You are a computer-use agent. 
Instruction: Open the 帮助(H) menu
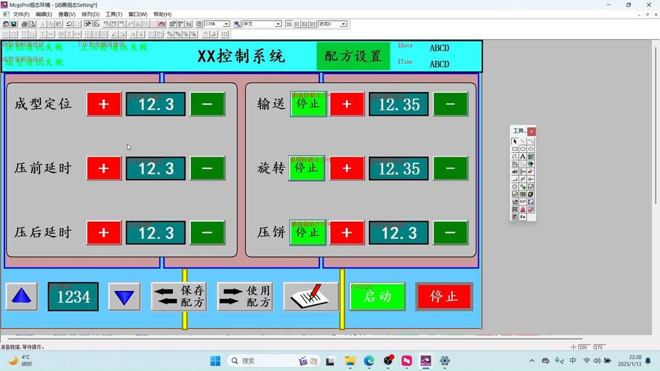(163, 14)
